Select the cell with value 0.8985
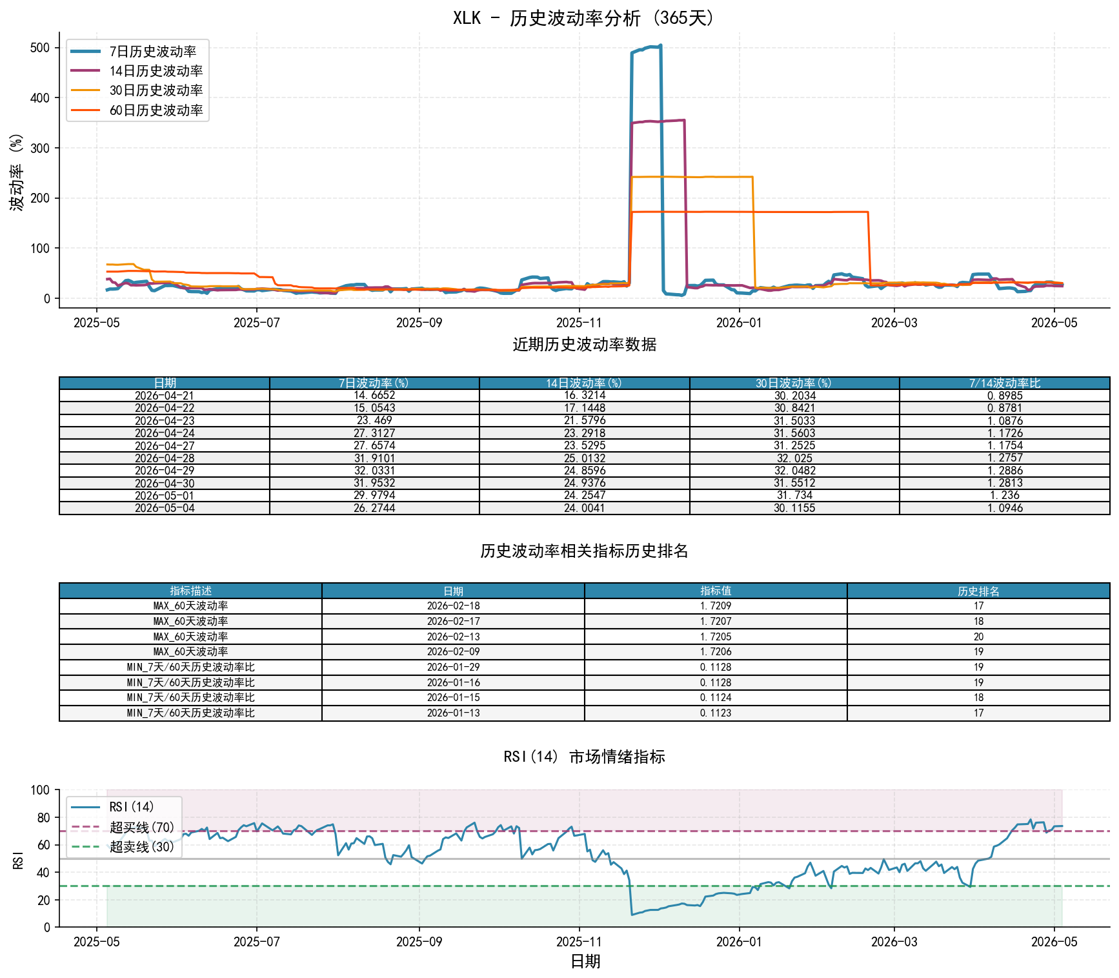Screen dimensions: 1119x978 coord(1005,396)
